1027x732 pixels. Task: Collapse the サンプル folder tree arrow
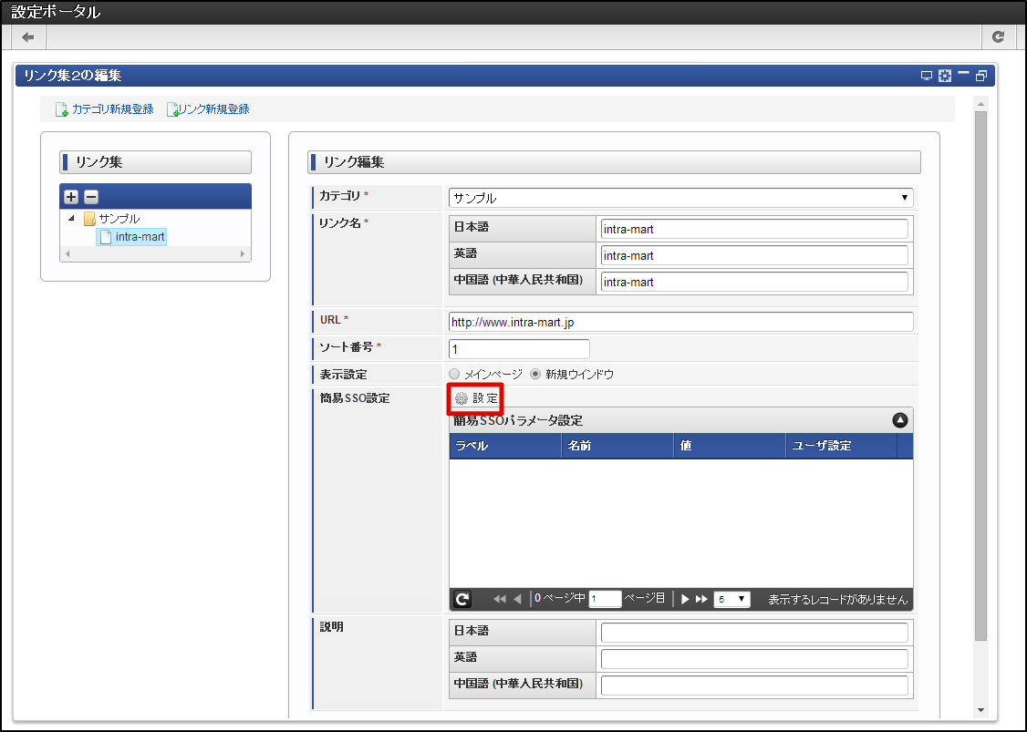coord(71,218)
